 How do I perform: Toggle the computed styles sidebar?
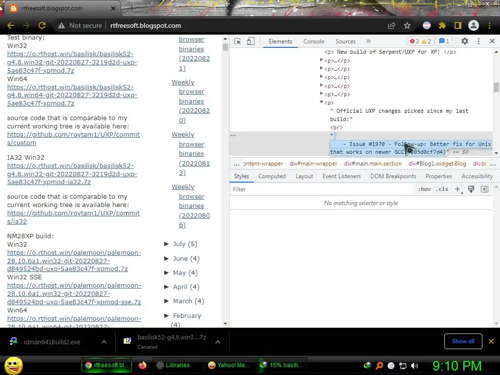484,189
